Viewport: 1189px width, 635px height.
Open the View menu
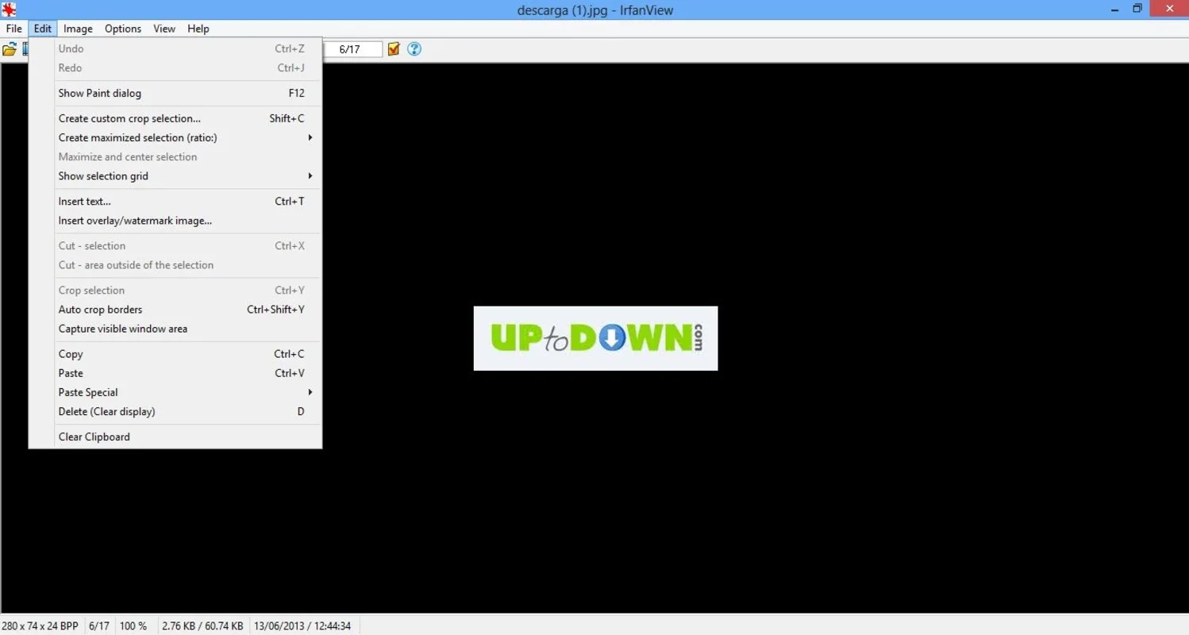click(x=164, y=29)
